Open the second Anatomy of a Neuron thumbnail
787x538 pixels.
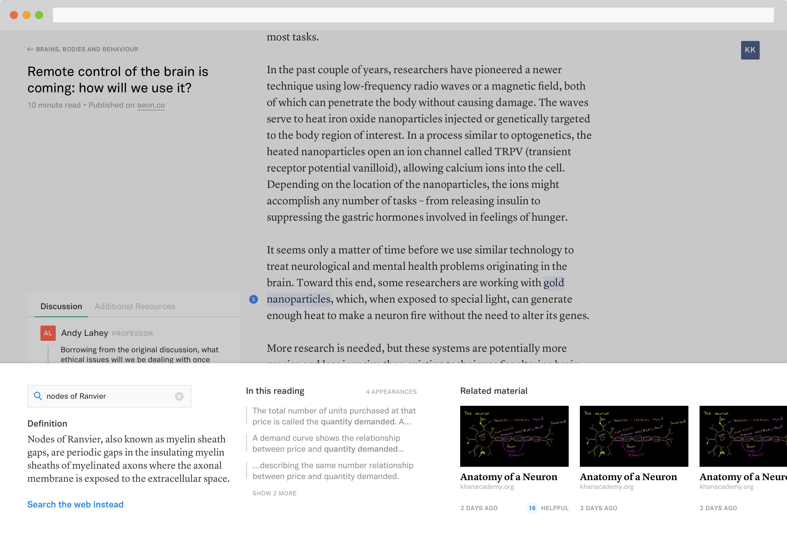[634, 436]
